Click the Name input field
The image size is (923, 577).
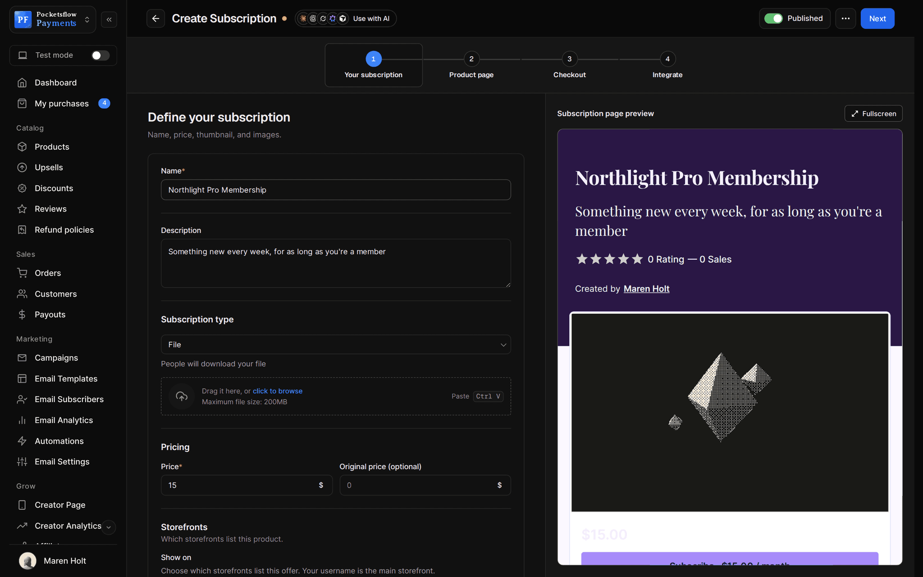pyautogui.click(x=336, y=190)
